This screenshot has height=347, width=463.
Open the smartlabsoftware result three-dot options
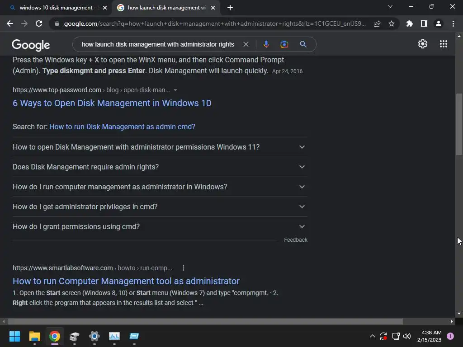[184, 268]
